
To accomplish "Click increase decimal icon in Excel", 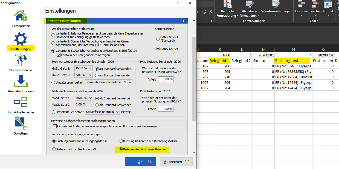I will [204, 12].
